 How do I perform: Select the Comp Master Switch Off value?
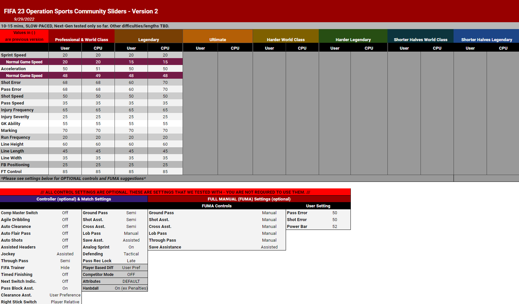65,213
